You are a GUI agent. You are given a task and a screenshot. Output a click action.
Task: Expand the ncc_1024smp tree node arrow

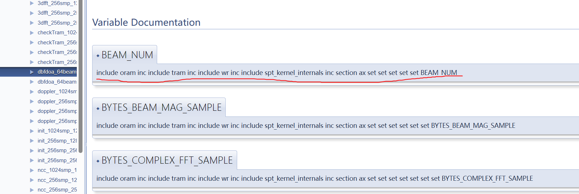click(x=32, y=170)
